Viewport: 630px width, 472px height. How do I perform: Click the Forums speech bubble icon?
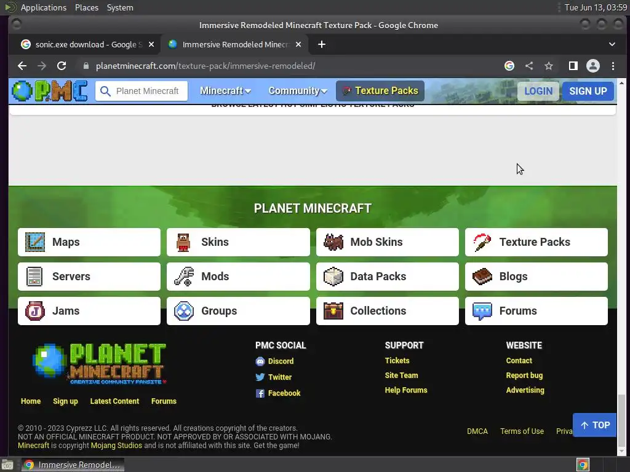click(482, 312)
